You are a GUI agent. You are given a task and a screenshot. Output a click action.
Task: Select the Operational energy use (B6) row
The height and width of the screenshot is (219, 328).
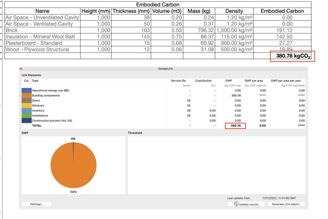click(x=163, y=90)
